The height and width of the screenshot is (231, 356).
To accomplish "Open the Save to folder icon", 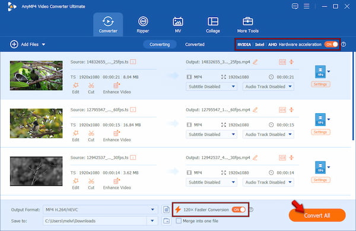I will coord(166,221).
